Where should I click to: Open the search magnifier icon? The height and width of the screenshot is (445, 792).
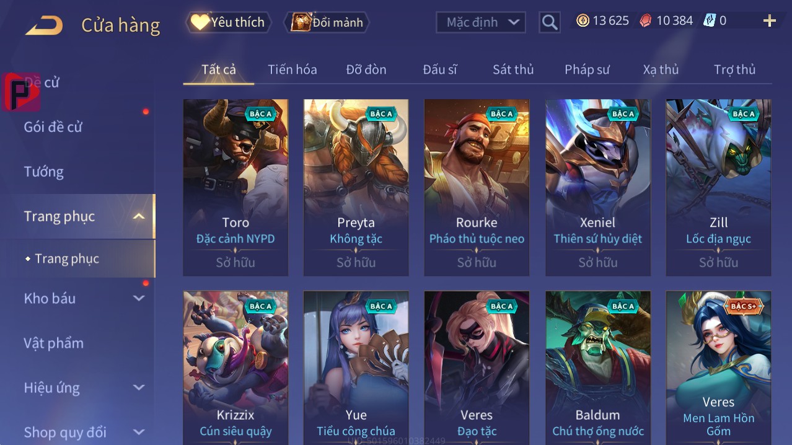(550, 22)
